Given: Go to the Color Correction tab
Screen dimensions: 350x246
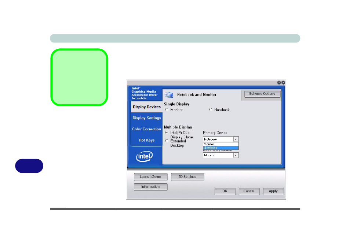Looking at the screenshot, I should click(146, 129).
